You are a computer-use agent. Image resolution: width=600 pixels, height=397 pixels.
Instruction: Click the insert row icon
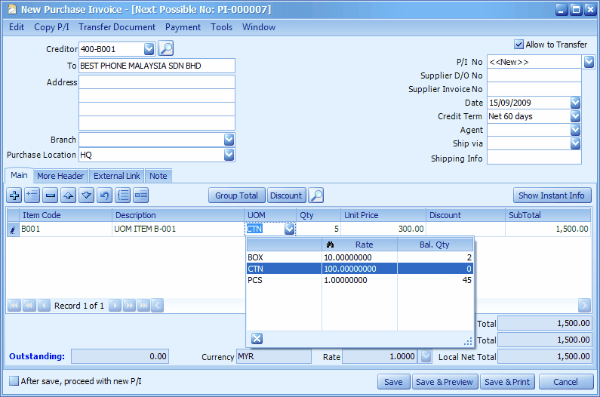32,195
